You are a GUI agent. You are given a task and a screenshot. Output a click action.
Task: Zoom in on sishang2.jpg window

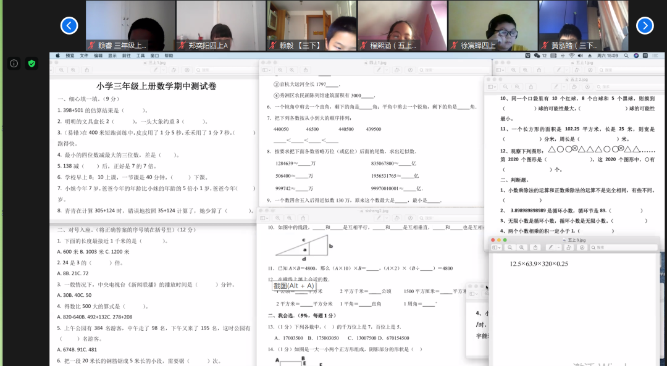pyautogui.click(x=289, y=218)
